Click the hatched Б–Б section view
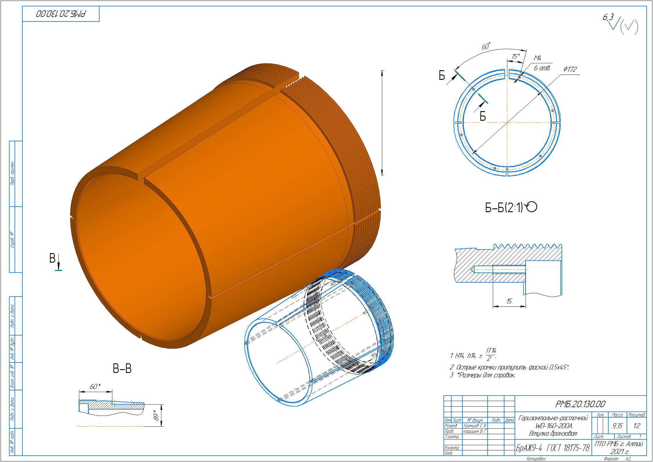The height and width of the screenshot is (462, 653). (x=508, y=270)
